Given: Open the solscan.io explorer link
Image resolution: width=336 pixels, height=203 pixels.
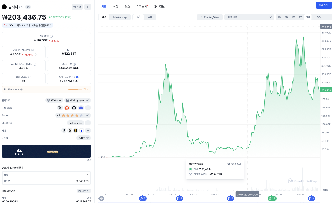Looking at the screenshot, I should tap(75, 123).
